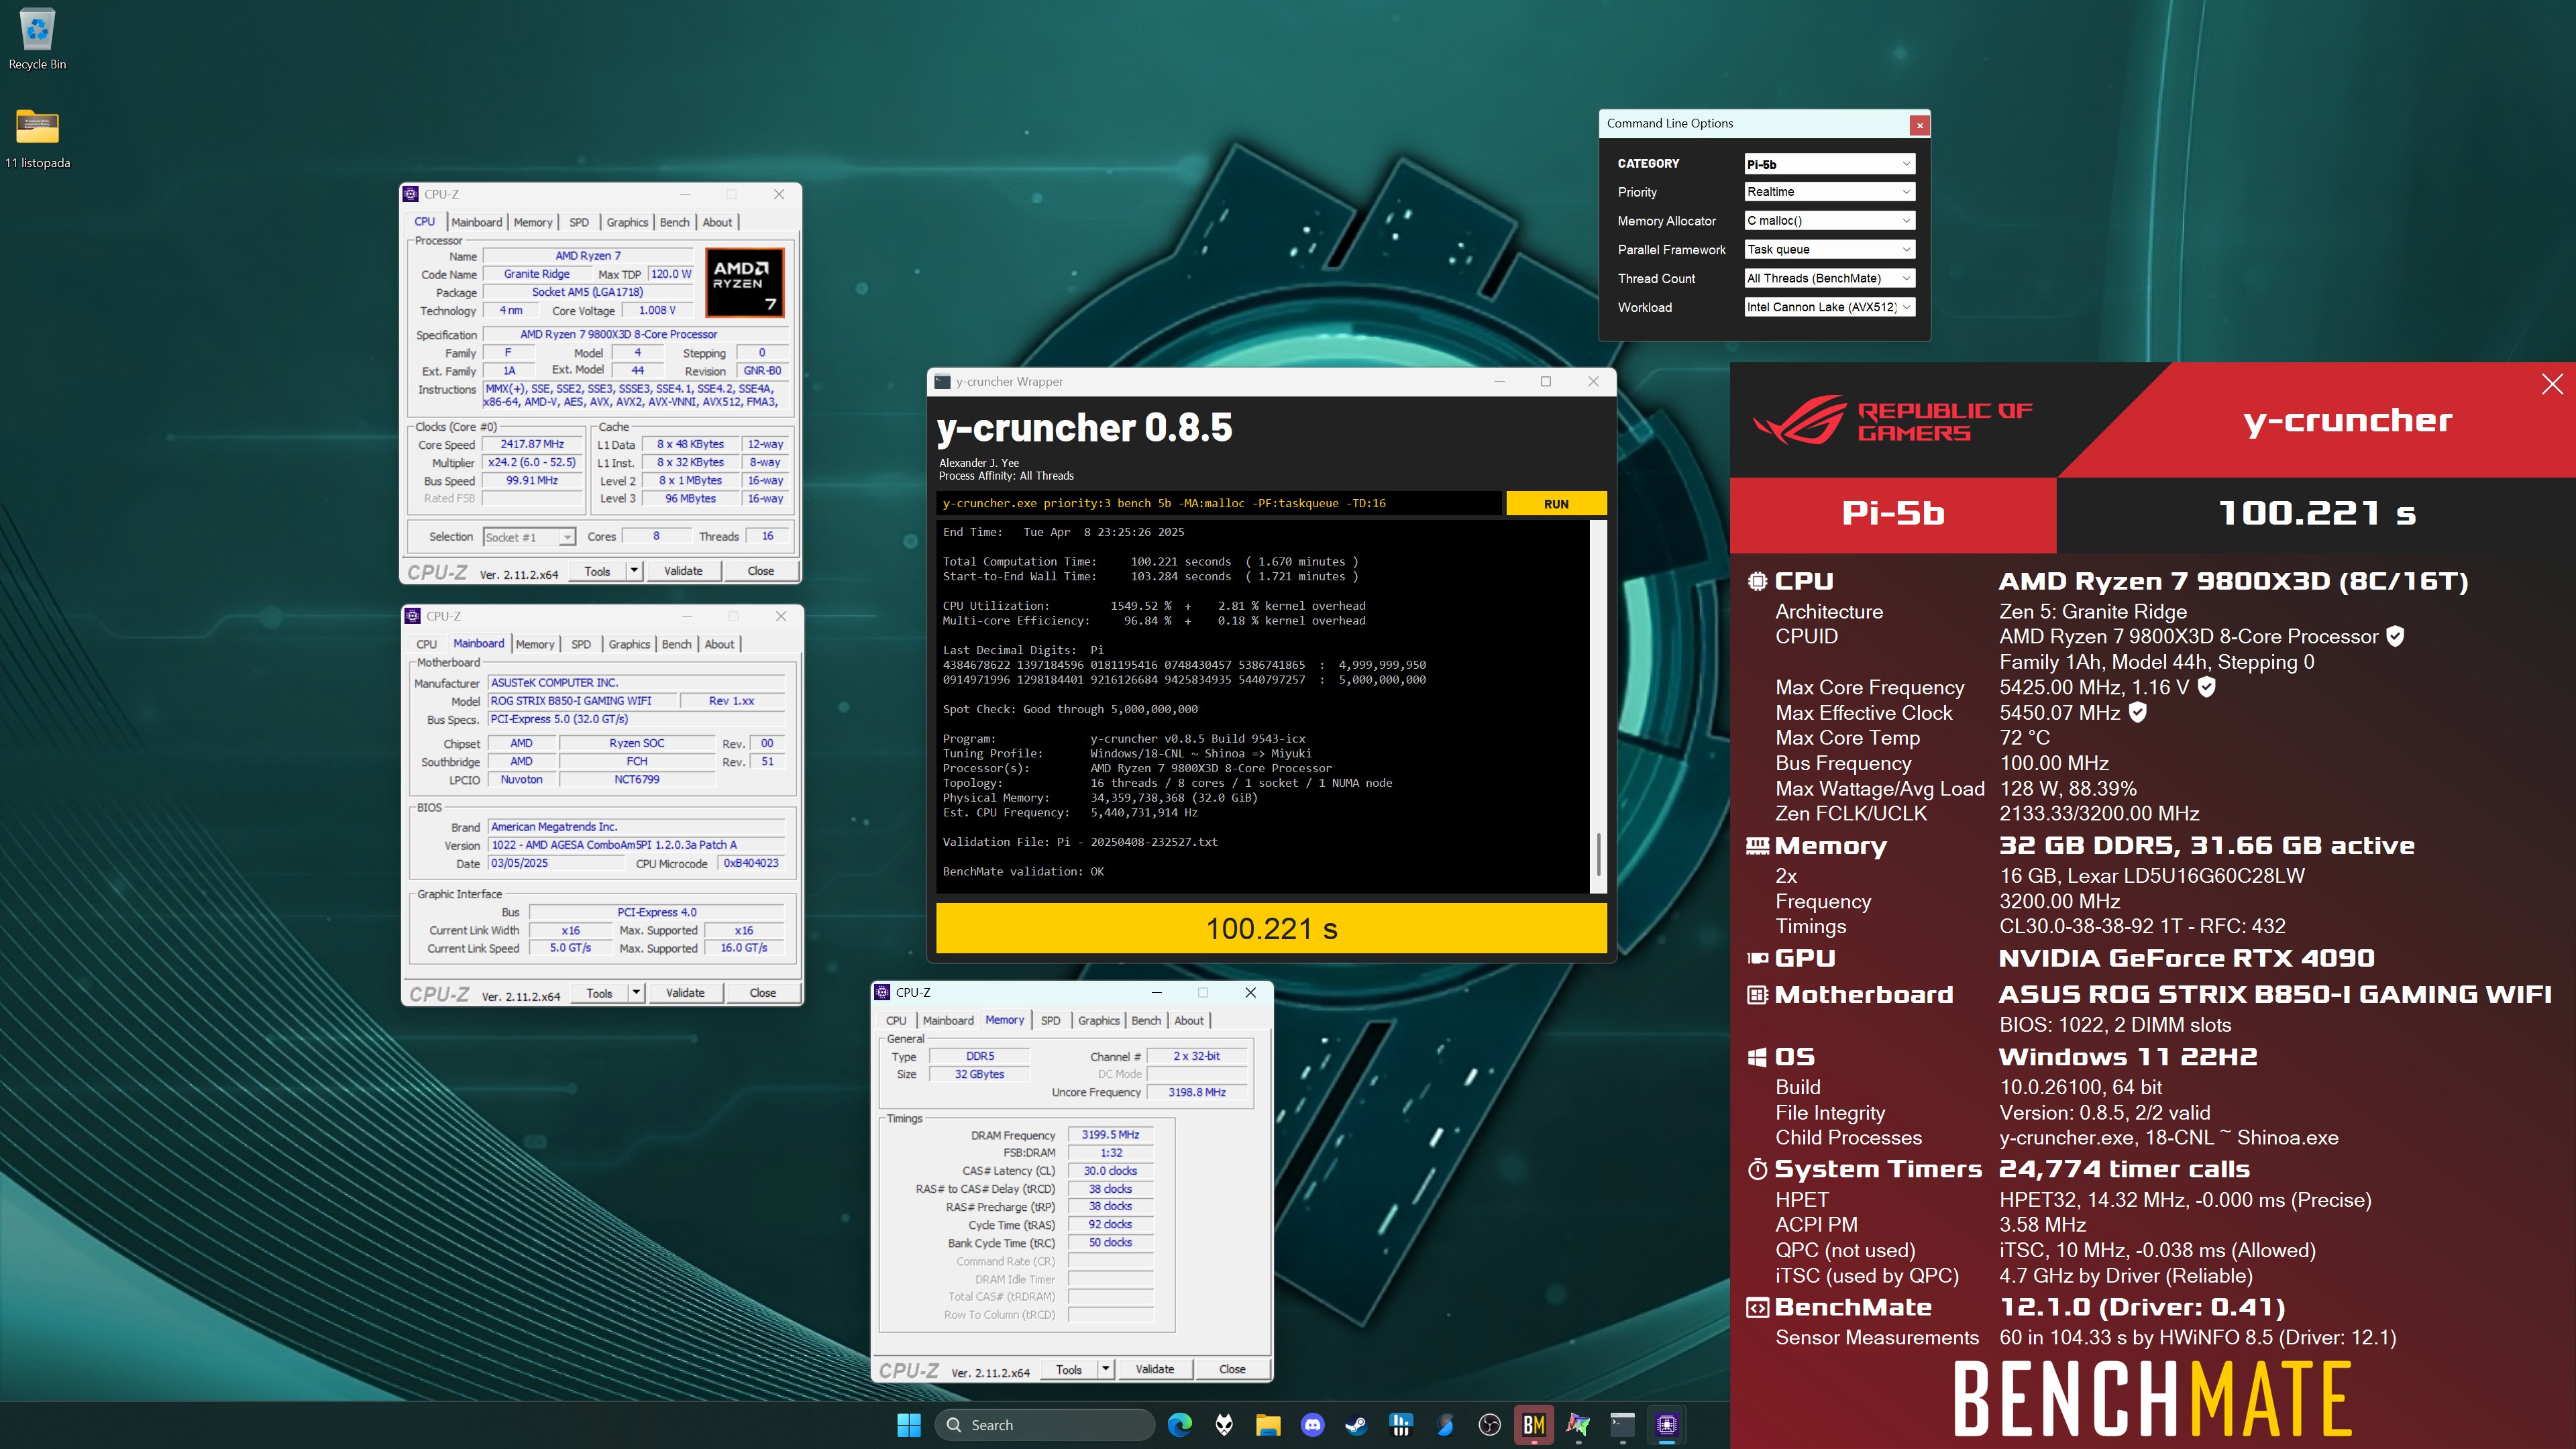Switch to Memory tab in top CPU-Z window

coord(533,222)
